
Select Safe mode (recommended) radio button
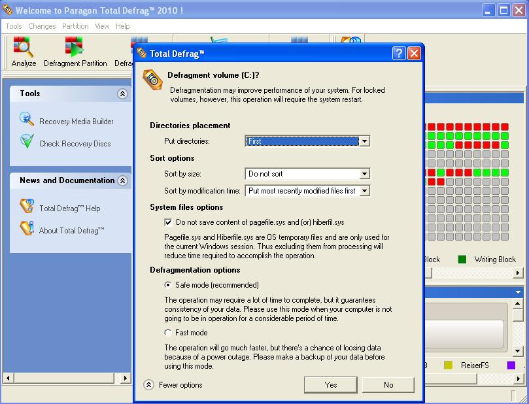coord(167,285)
